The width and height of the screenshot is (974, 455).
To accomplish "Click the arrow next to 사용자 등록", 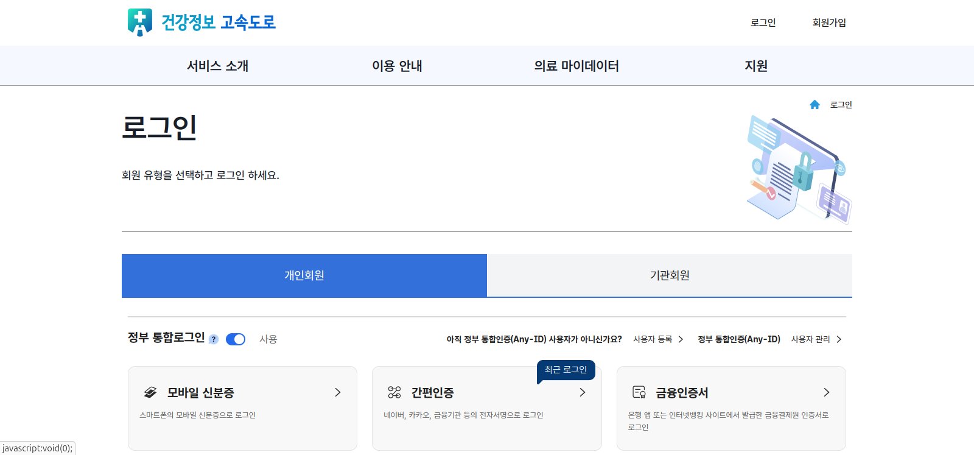I will pos(681,339).
